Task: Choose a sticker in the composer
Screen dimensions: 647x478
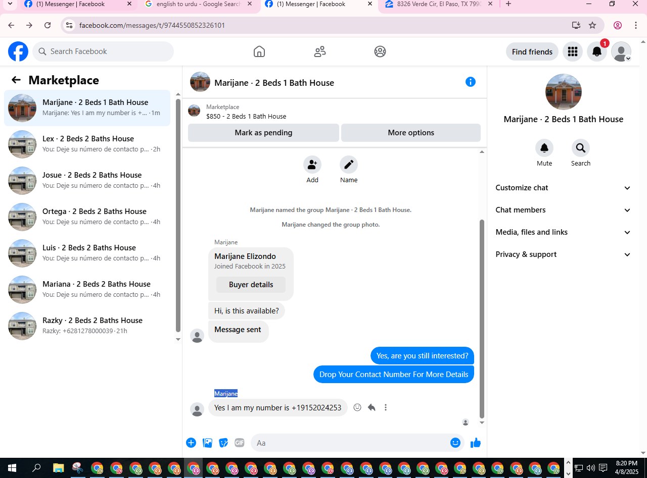Action: pos(223,443)
